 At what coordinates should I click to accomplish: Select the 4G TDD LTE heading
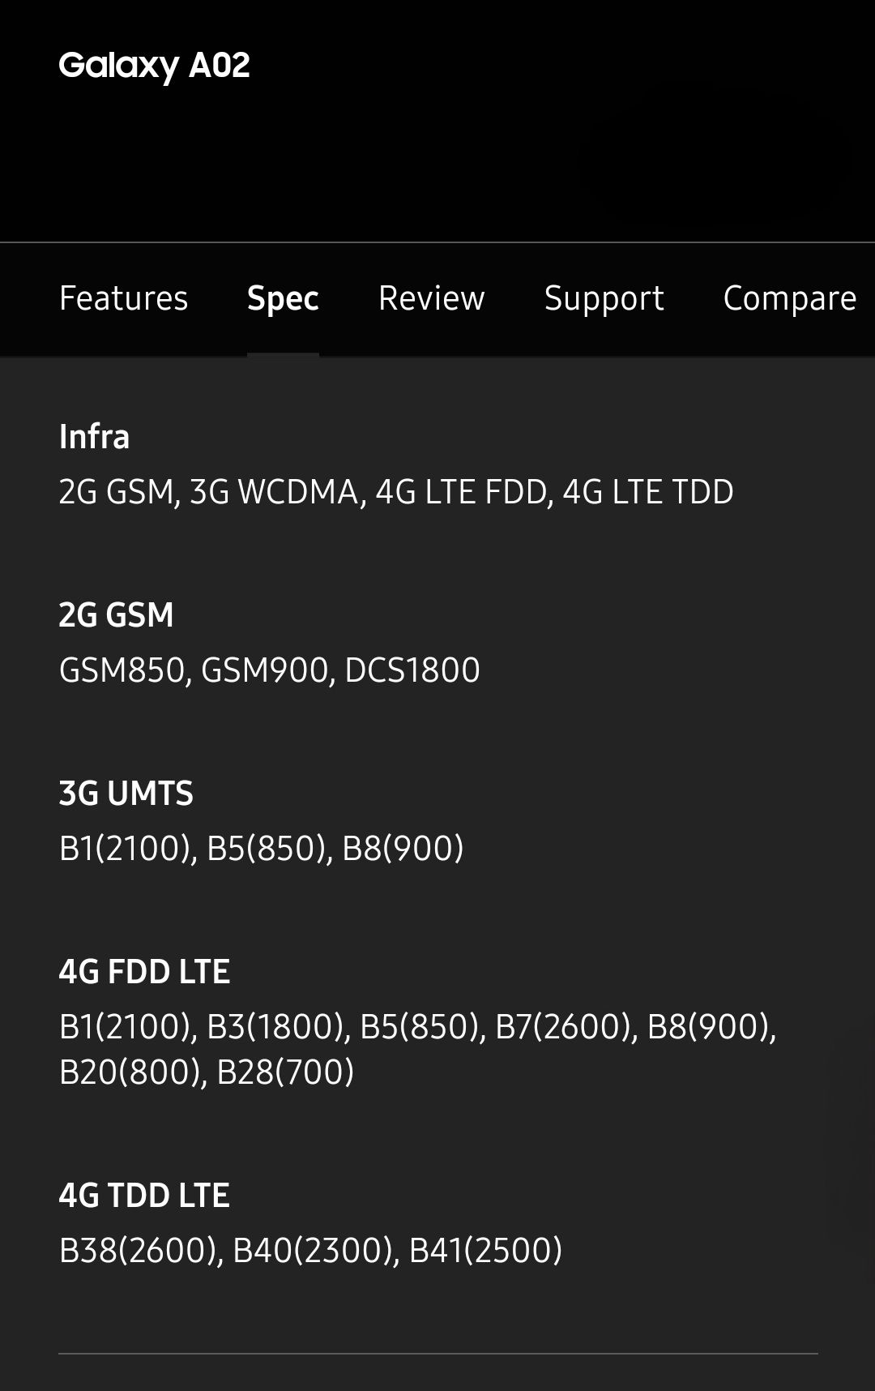pyautogui.click(x=144, y=1194)
